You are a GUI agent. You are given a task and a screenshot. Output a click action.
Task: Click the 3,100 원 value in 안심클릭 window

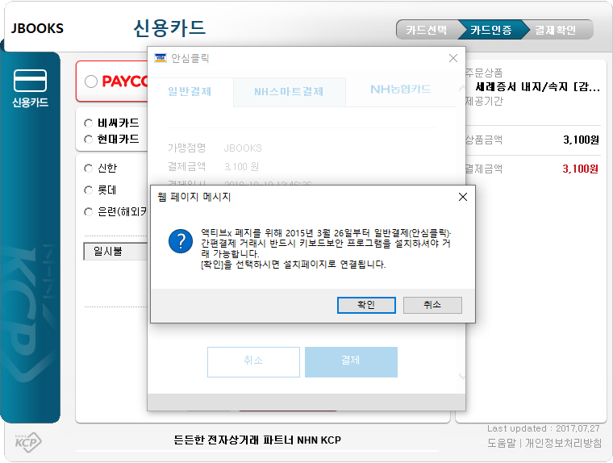coord(242,167)
